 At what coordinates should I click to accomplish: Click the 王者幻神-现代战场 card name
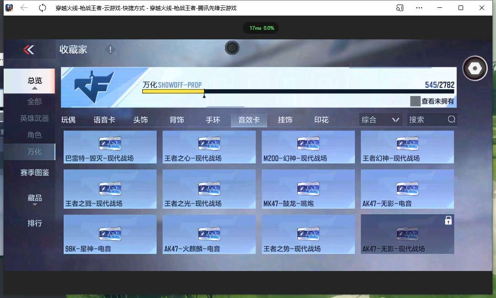391,158
